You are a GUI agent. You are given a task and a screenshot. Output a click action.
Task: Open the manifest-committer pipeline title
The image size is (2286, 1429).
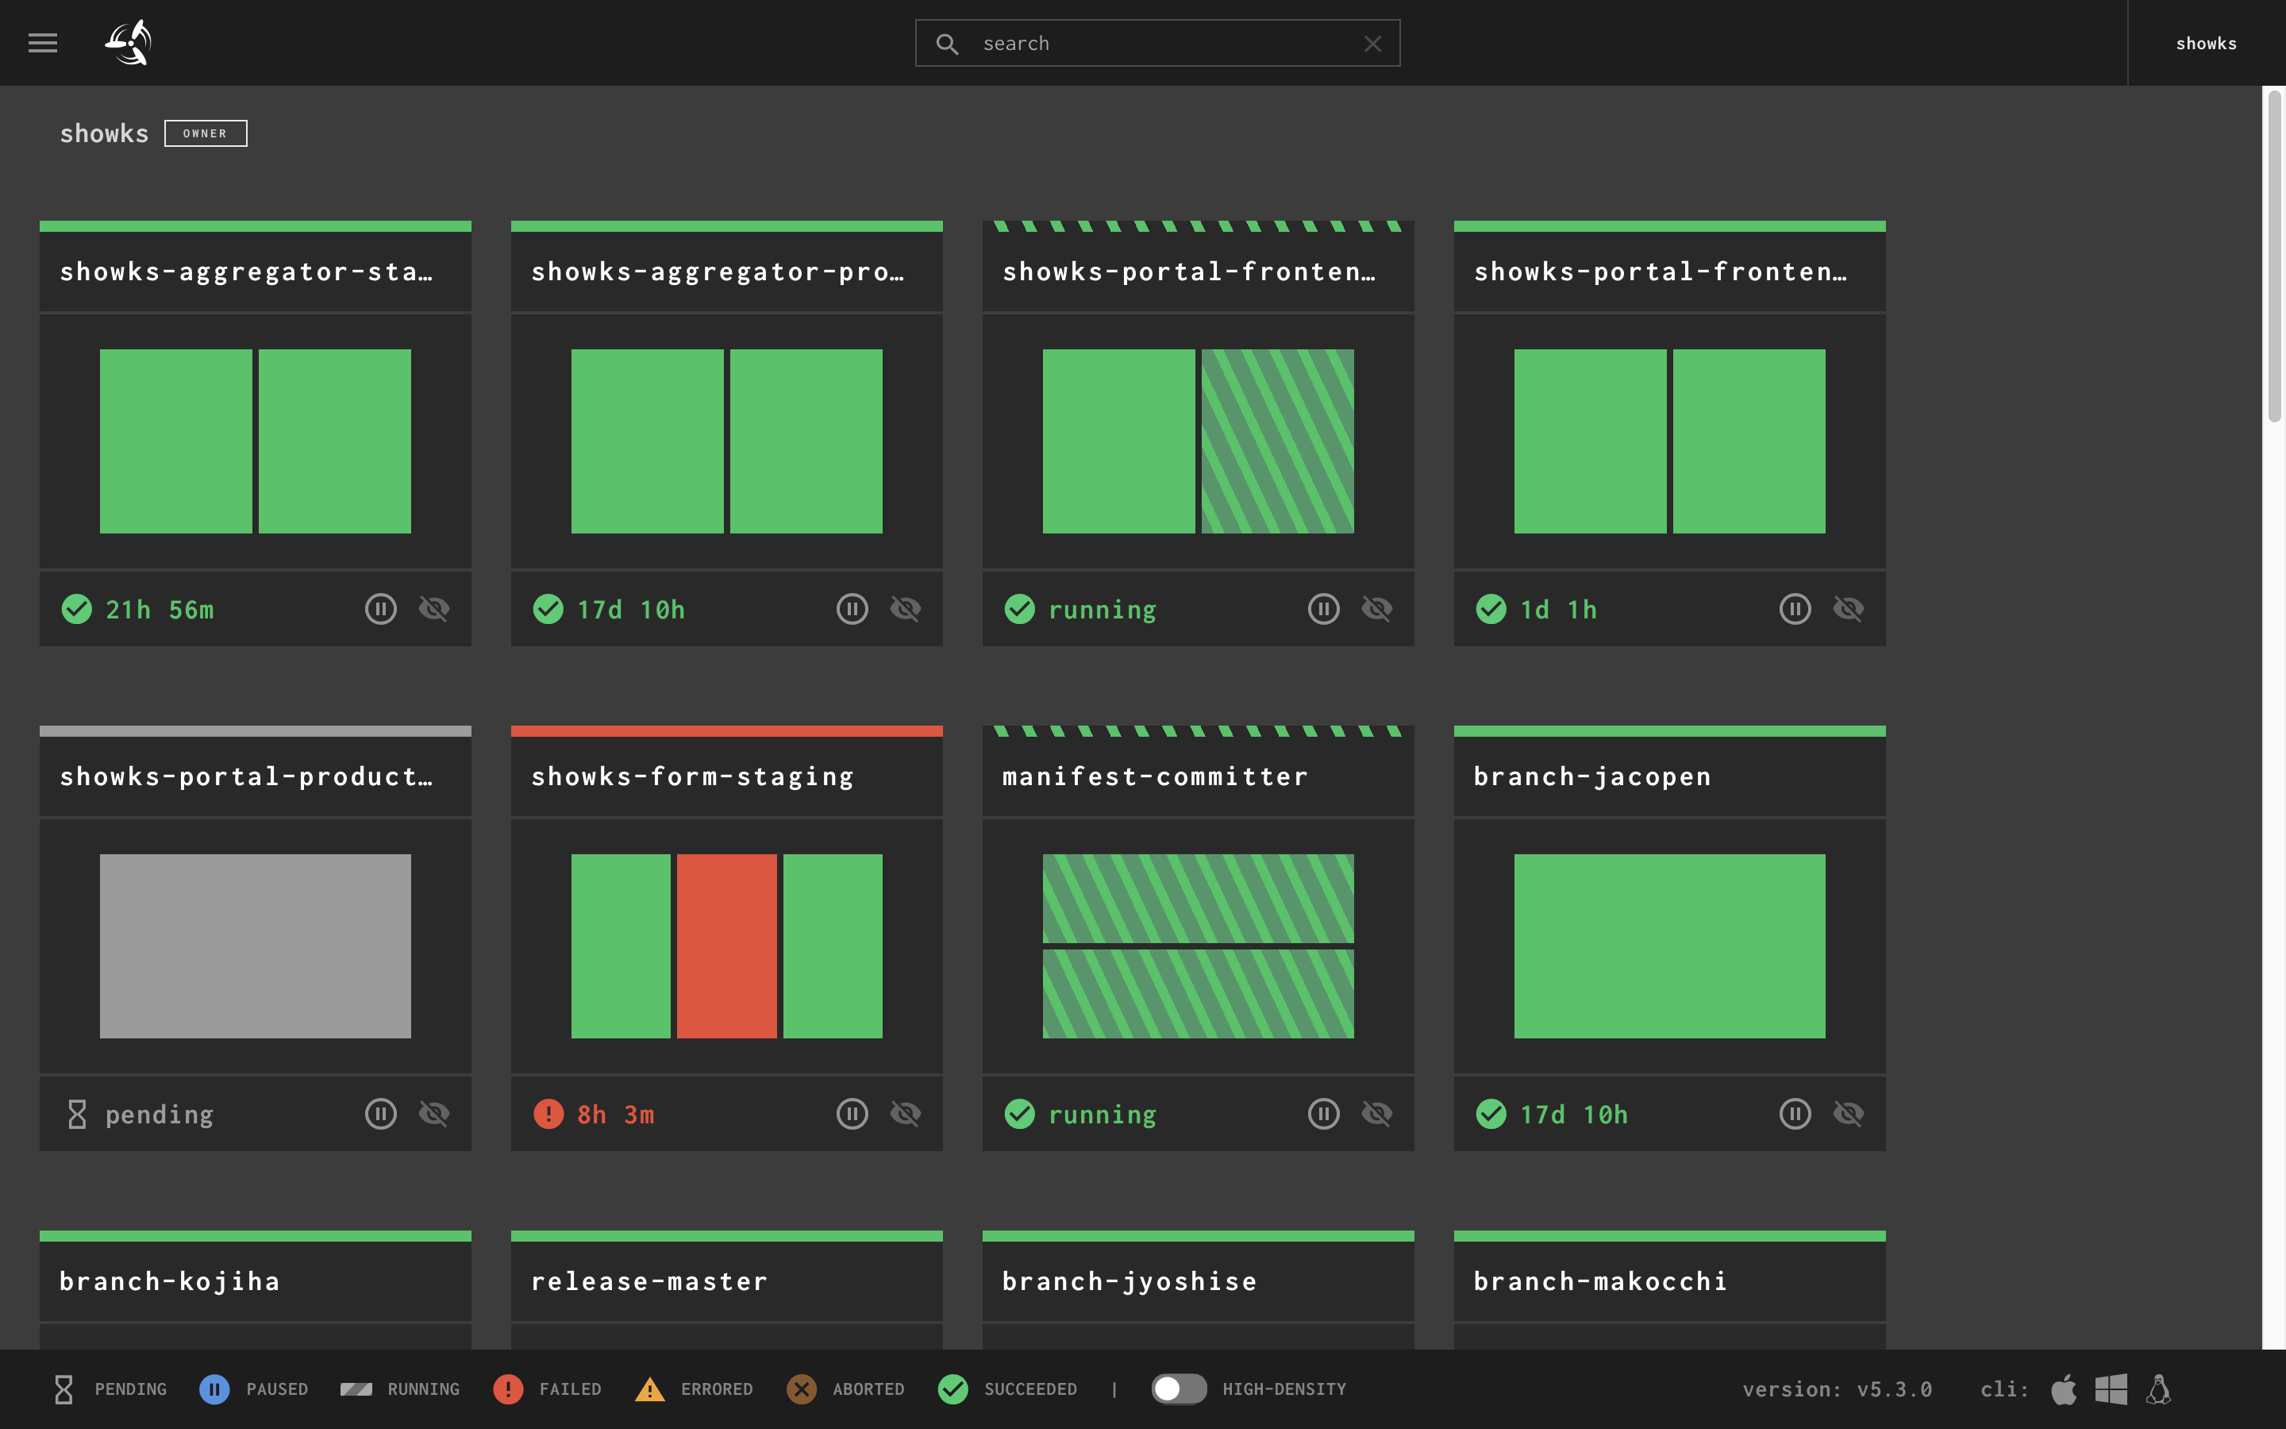1154,776
